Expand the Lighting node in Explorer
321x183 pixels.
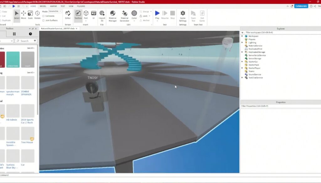coord(242,43)
